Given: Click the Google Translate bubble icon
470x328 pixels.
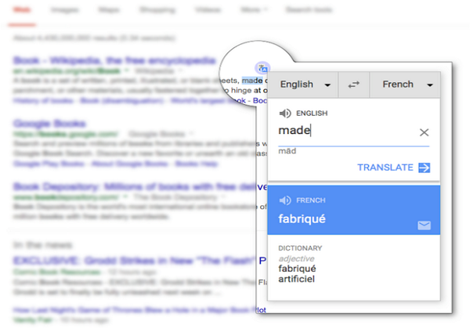Looking at the screenshot, I should (x=262, y=67).
